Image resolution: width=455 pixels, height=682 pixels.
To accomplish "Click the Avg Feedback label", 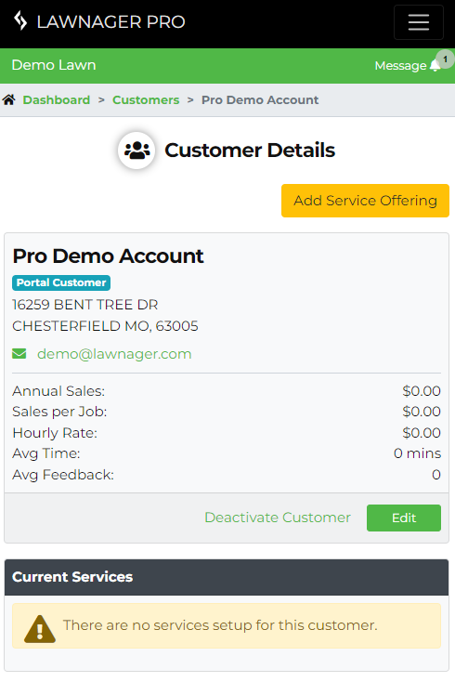I will 63,475.
